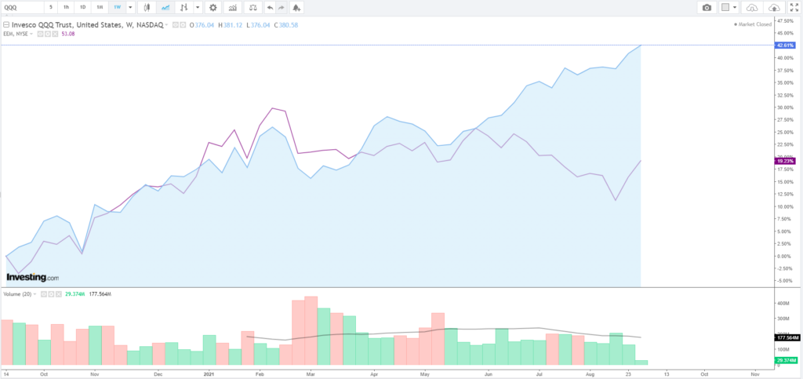Click the Open value 376.04
The height and width of the screenshot is (379, 803).
pyautogui.click(x=204, y=25)
